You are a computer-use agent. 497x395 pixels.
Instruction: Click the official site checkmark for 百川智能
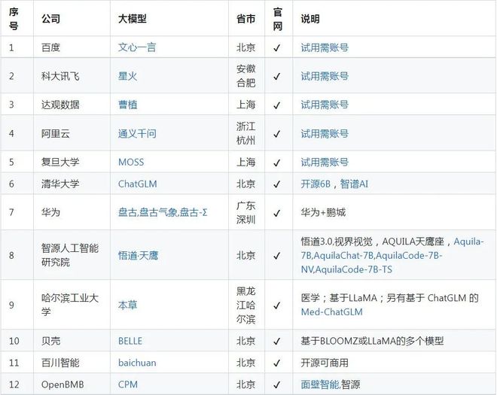click(x=277, y=363)
